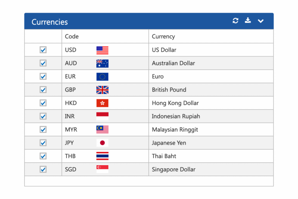Uncheck the EUR currency checkbox
The width and height of the screenshot is (298, 199).
pos(43,76)
